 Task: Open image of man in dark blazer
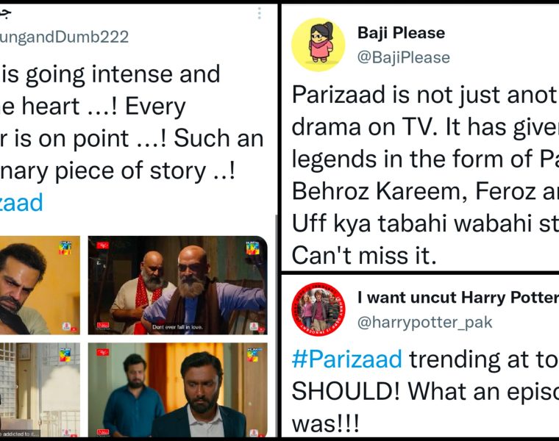(177, 390)
